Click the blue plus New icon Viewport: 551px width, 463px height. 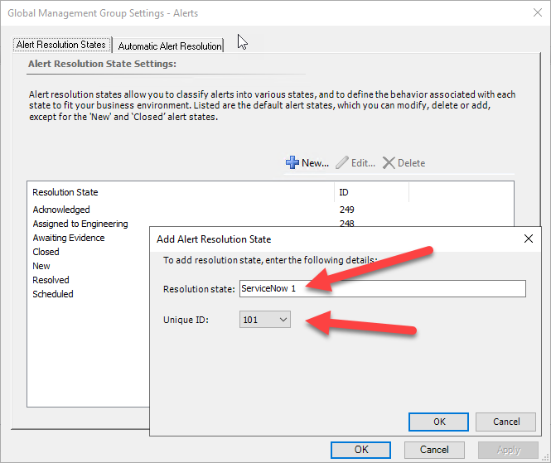click(x=292, y=162)
